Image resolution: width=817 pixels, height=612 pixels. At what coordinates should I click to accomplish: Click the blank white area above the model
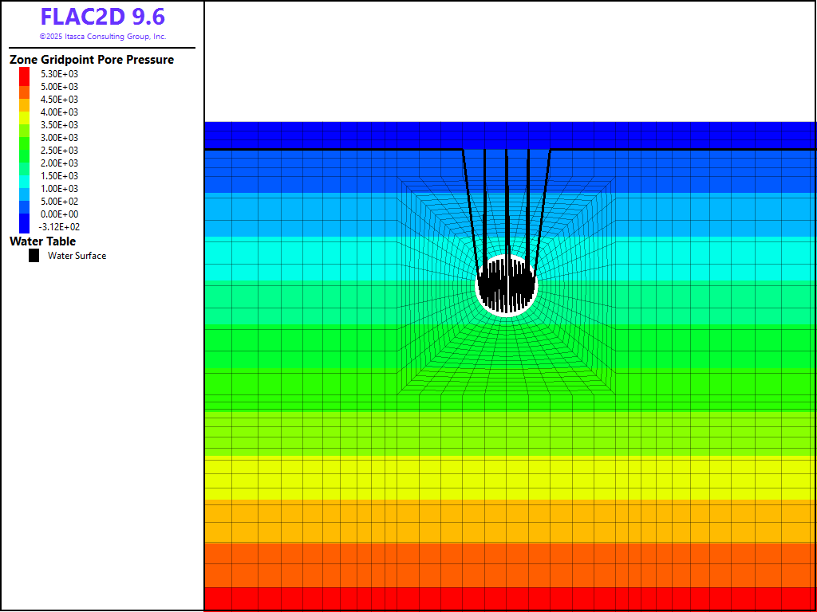pyautogui.click(x=511, y=61)
